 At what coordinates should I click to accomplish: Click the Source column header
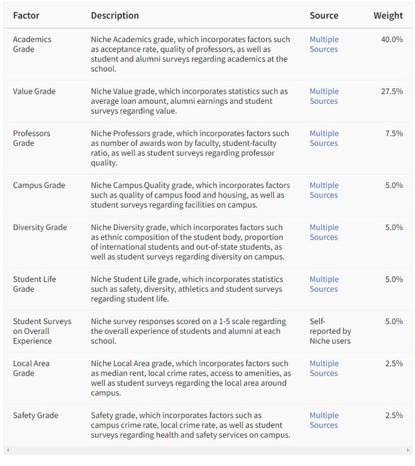pos(324,16)
